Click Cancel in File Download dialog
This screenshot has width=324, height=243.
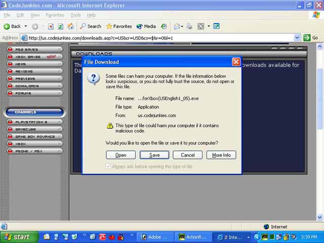point(188,155)
